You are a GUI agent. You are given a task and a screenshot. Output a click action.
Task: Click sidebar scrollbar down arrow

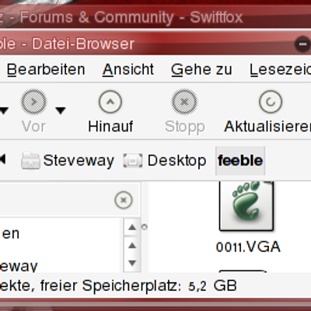(132, 263)
